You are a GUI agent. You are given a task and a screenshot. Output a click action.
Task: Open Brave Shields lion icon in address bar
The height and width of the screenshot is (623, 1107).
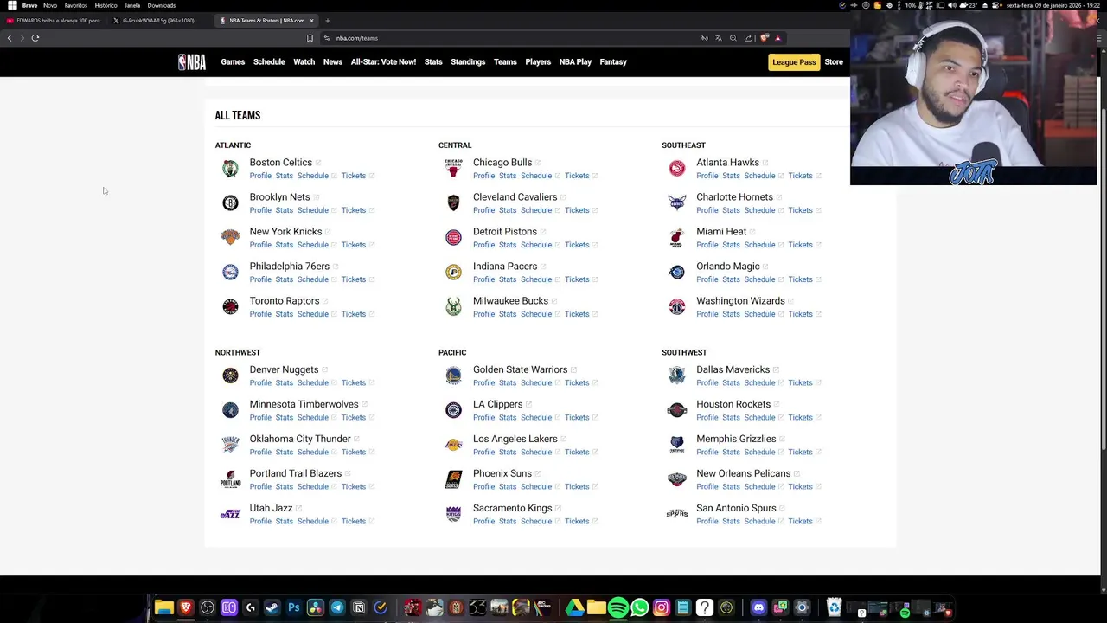765,38
